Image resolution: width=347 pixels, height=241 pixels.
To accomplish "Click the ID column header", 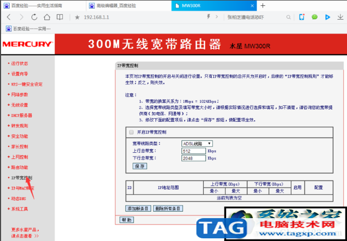I will tap(130, 188).
